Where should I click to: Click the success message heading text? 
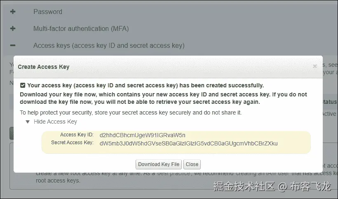[145, 85]
